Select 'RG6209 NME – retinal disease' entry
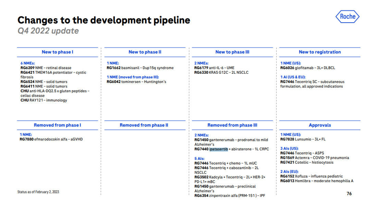The image size is (370, 207). 46,68
